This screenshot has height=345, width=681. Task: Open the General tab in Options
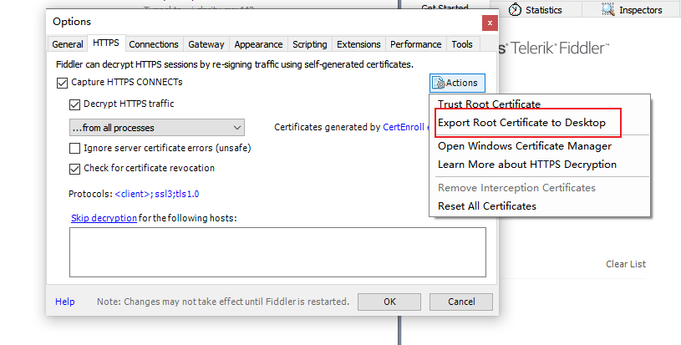(68, 44)
